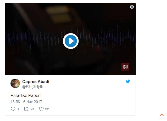Retweet using the arrows icon
The image size is (167, 121).
(26, 109)
